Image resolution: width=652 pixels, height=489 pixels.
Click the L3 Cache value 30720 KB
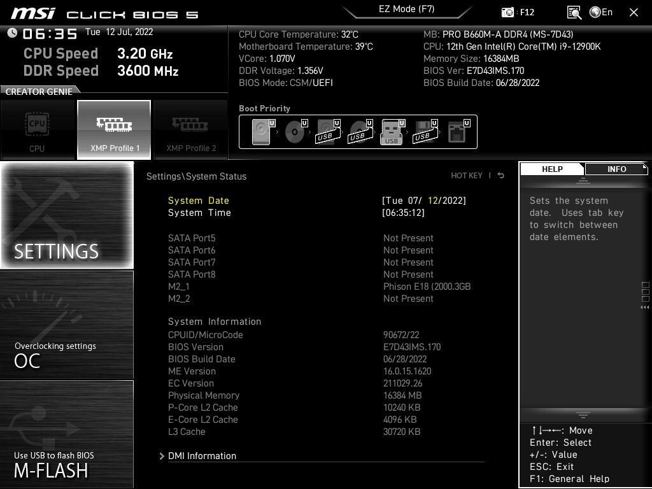click(x=402, y=432)
